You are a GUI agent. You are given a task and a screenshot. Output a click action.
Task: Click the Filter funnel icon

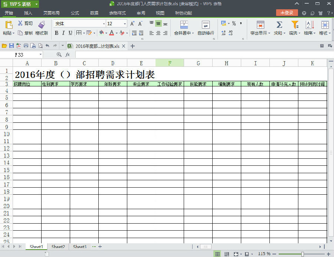[295, 25]
